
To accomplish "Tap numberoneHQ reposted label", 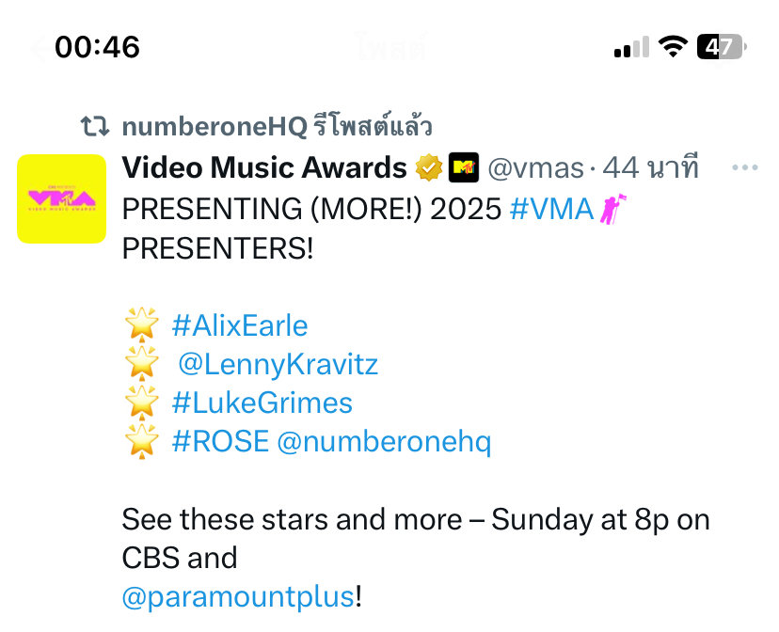I will (x=277, y=126).
